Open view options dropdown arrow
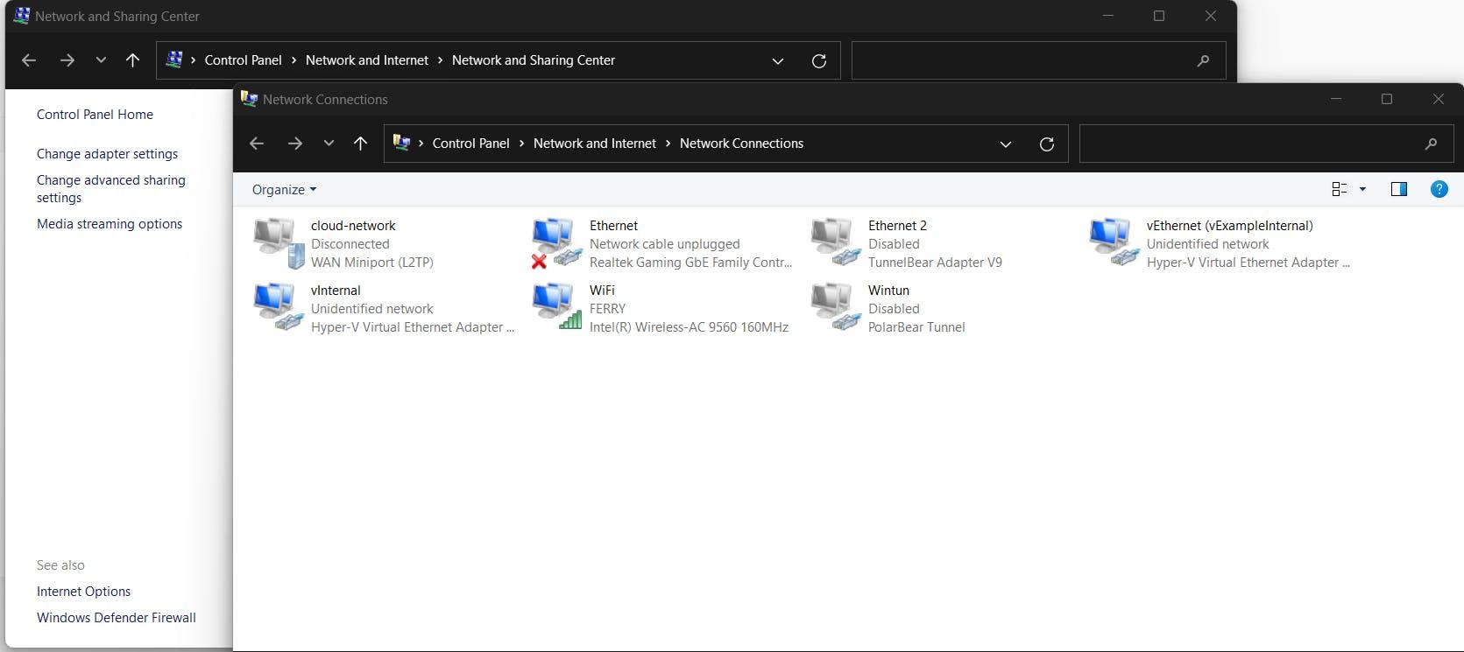Image resolution: width=1464 pixels, height=652 pixels. coord(1362,189)
